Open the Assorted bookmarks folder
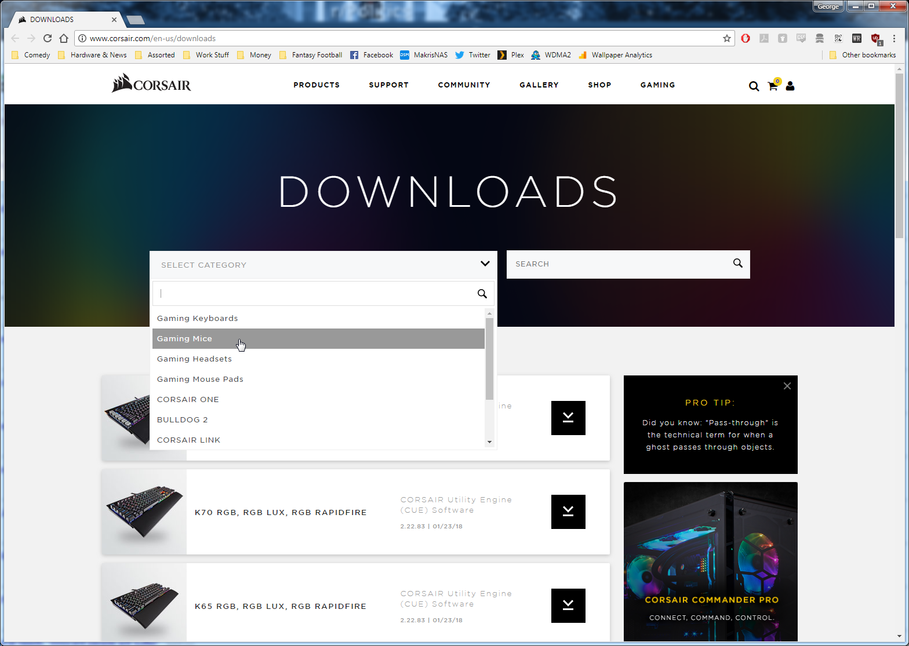This screenshot has width=909, height=646. point(155,55)
